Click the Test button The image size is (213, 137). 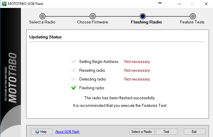coord(166,132)
